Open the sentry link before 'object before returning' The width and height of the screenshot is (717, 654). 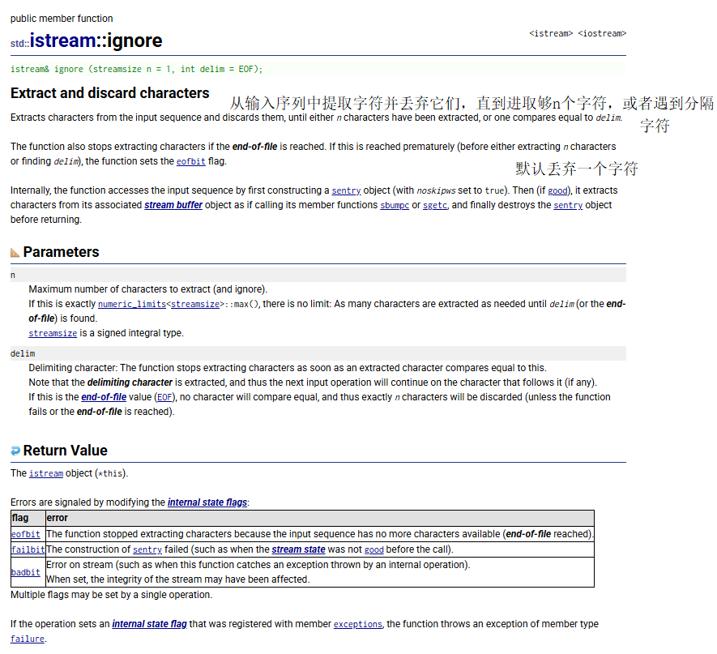pos(568,205)
